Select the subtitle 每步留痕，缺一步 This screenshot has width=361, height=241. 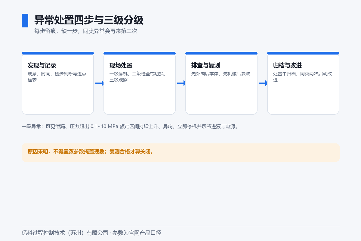(x=57, y=31)
